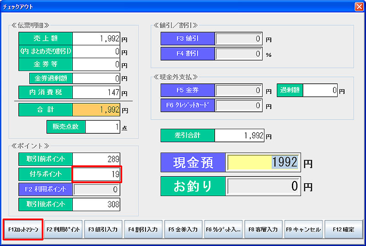The height and width of the screenshot is (246, 366).
Task: Select the 付与ポイント value box
Action: click(97, 174)
